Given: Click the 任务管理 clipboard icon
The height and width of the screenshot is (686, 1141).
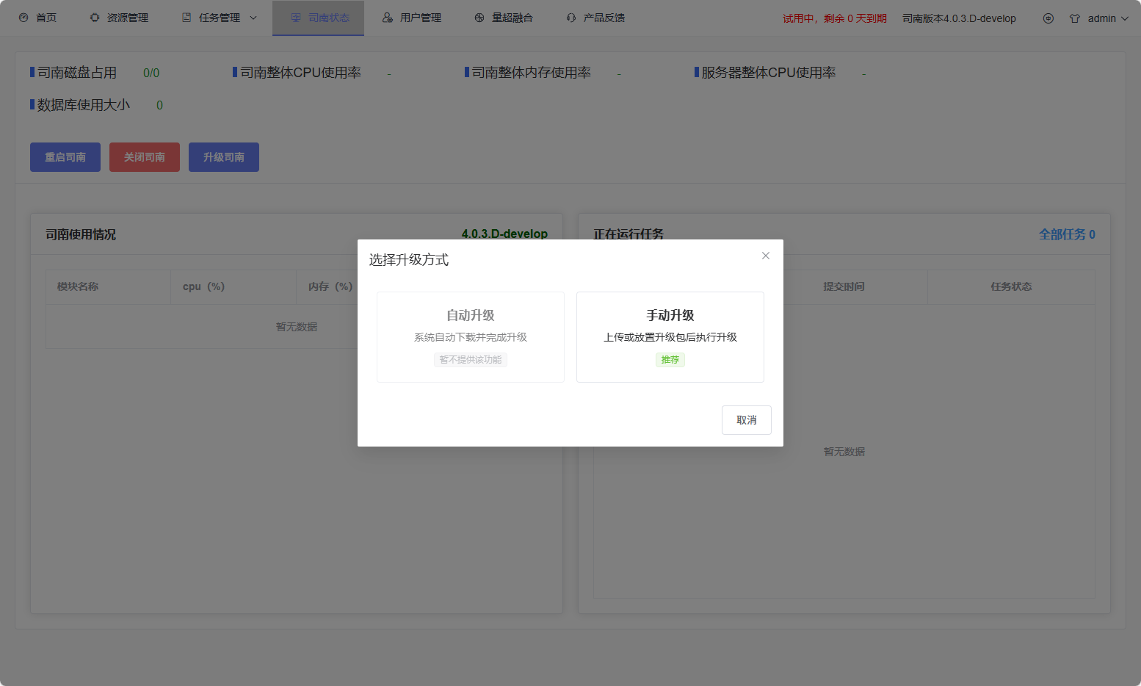Looking at the screenshot, I should point(186,18).
